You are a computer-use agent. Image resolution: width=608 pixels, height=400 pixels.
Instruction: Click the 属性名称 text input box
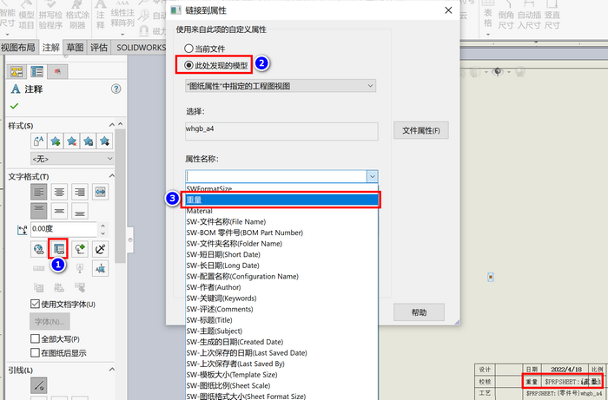pyautogui.click(x=276, y=177)
